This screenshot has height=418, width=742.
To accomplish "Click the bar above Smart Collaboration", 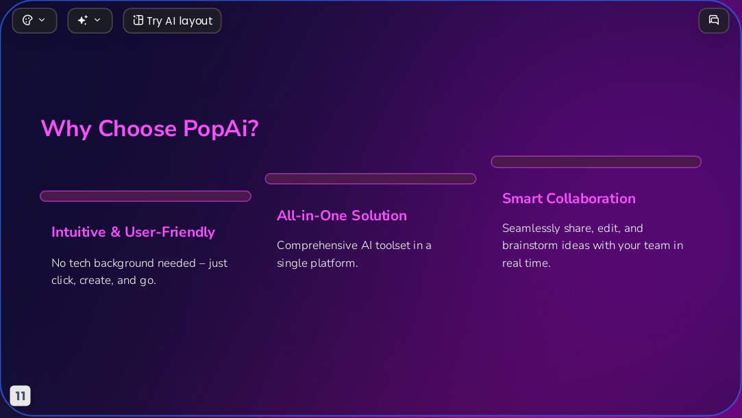I will 596,161.
